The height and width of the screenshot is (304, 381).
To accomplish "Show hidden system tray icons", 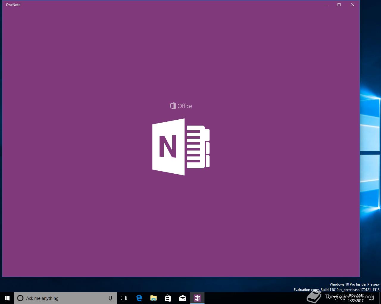I will pos(329,298).
